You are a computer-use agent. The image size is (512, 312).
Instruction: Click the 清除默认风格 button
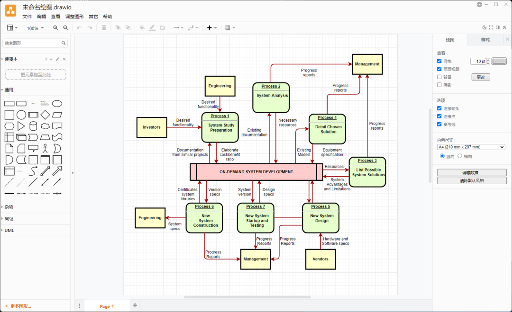point(472,180)
